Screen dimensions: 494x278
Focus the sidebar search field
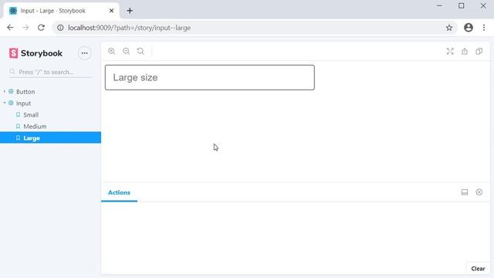50,72
